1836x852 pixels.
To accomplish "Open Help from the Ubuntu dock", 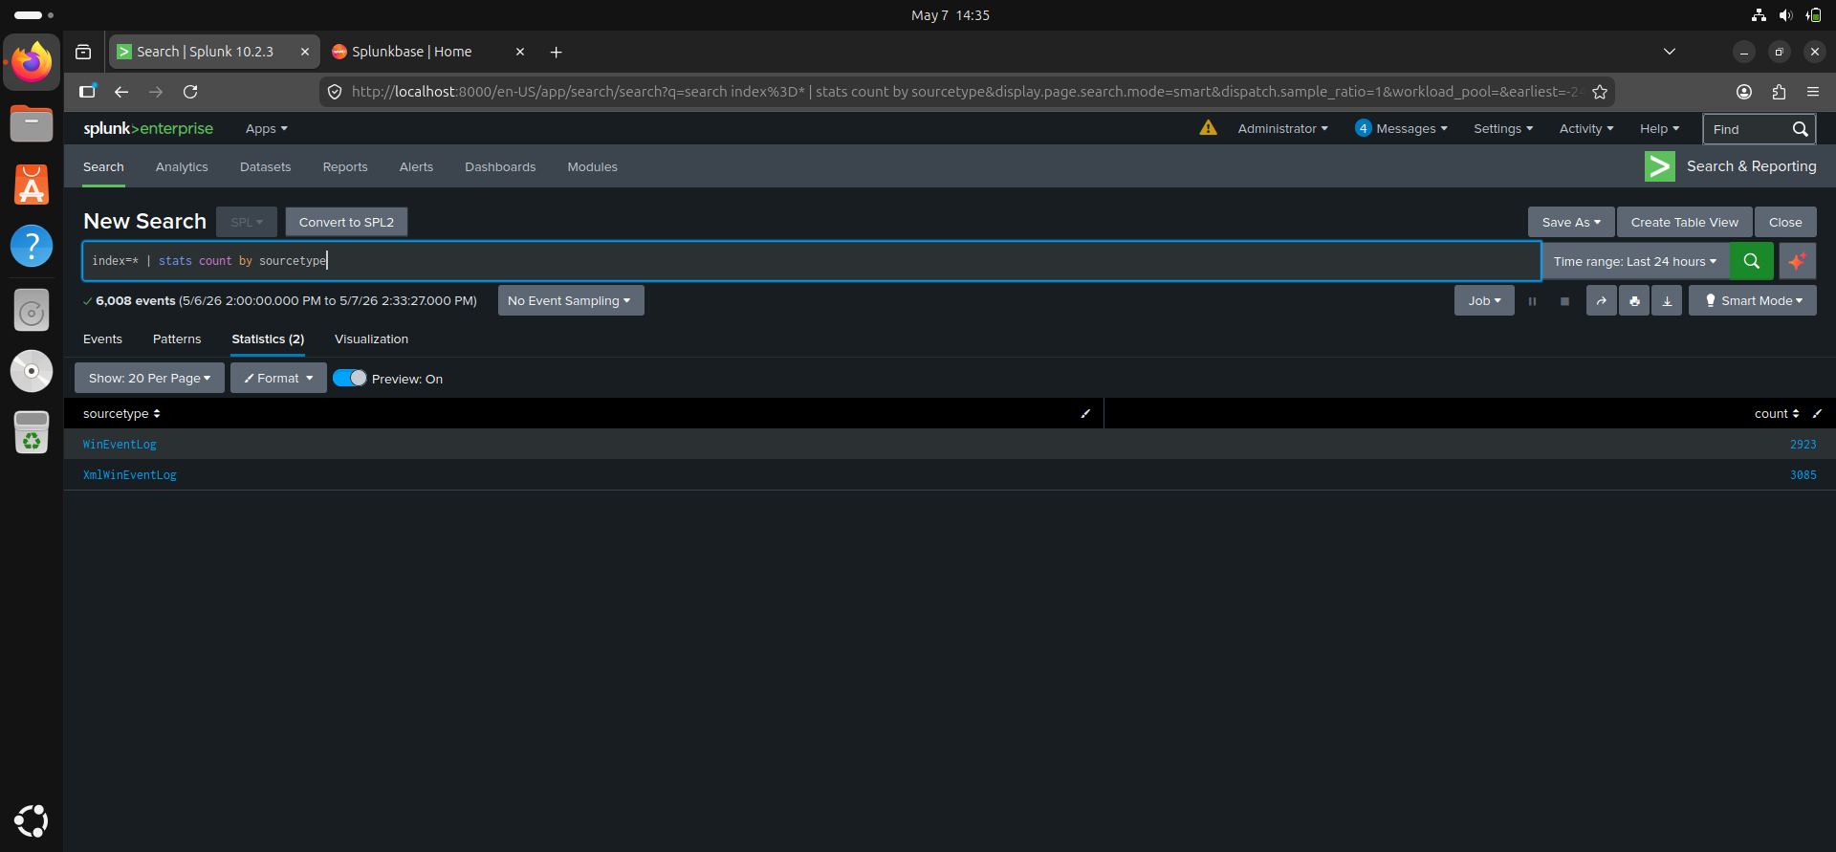I will (x=32, y=246).
